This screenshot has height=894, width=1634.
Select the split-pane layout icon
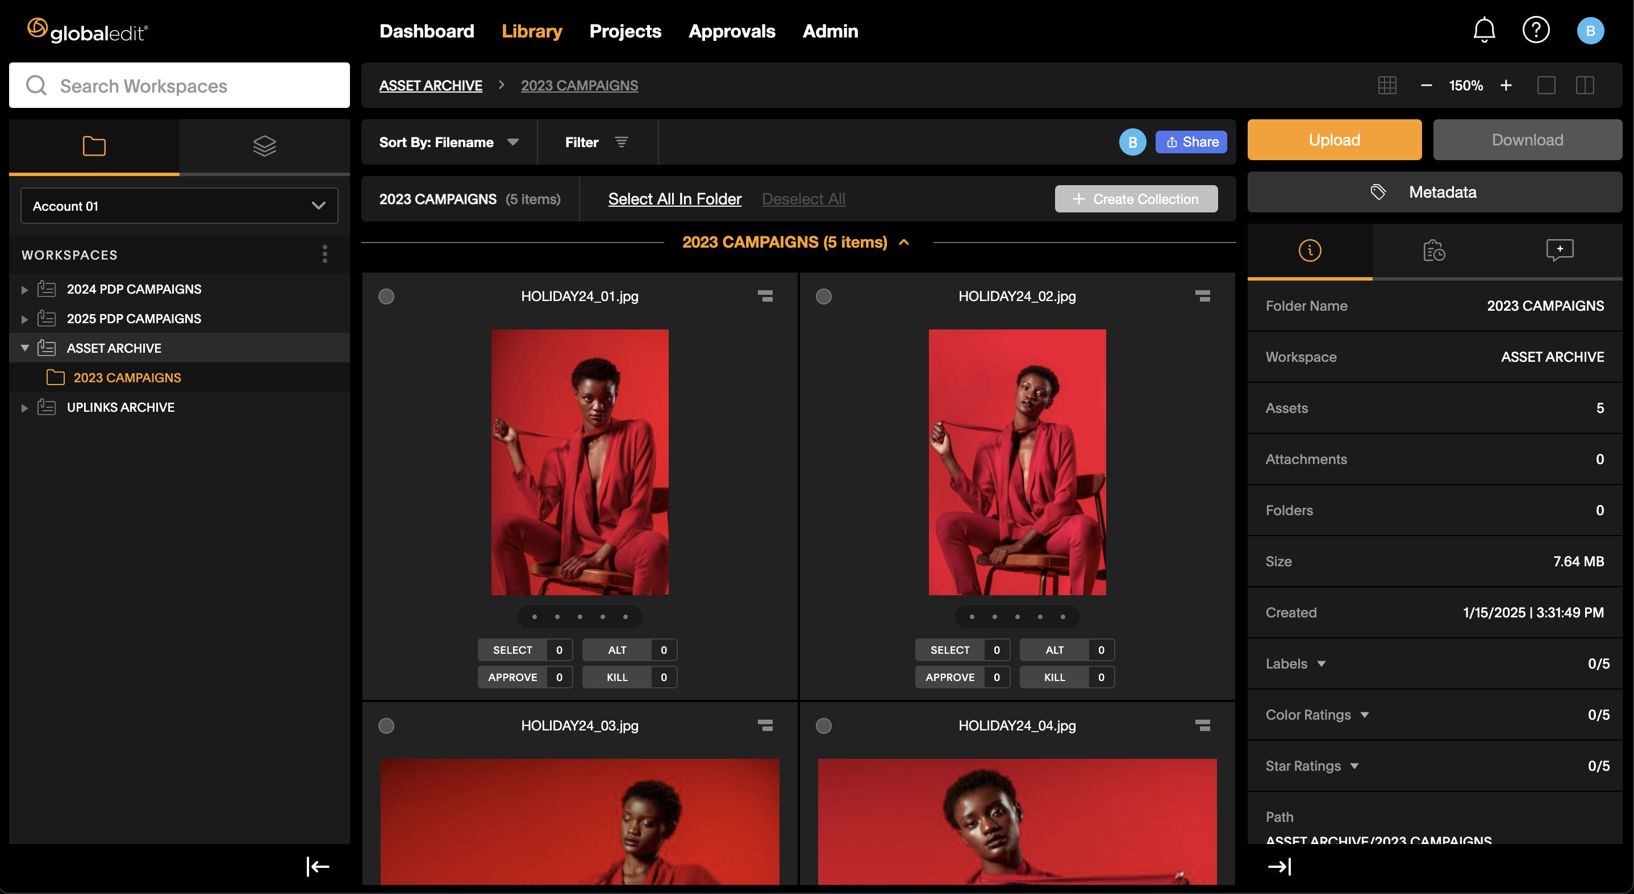pos(1585,85)
